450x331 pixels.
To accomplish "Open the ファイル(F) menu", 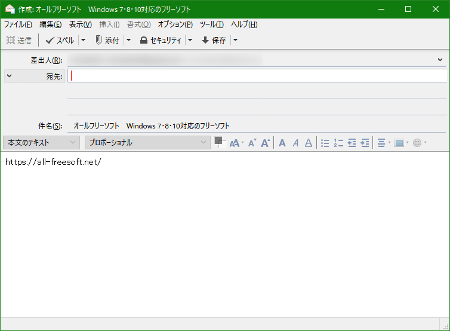I will 18,24.
